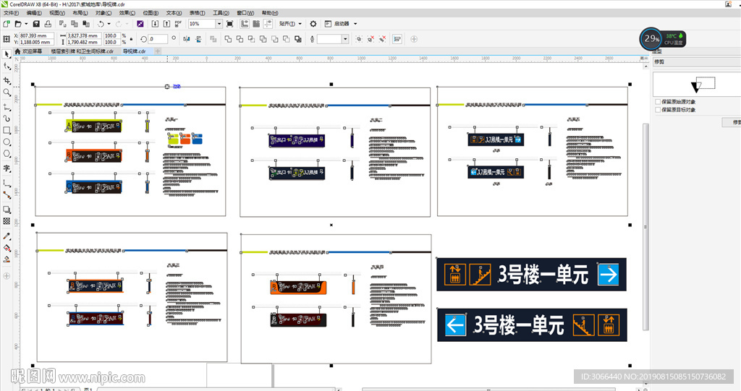Open the 10% zoom level dropdown
Screen dimensions: 741x391
[x=219, y=24]
